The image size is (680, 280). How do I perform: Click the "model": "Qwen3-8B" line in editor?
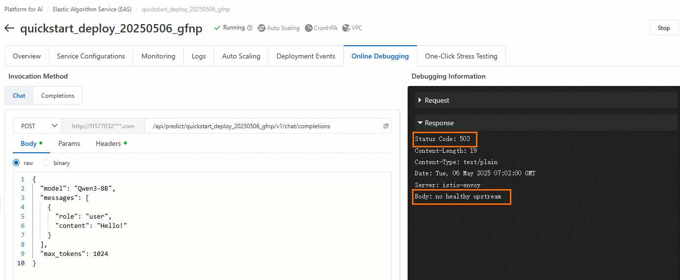coord(77,189)
